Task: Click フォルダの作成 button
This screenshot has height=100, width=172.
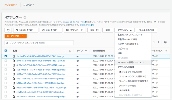Action: (146, 30)
